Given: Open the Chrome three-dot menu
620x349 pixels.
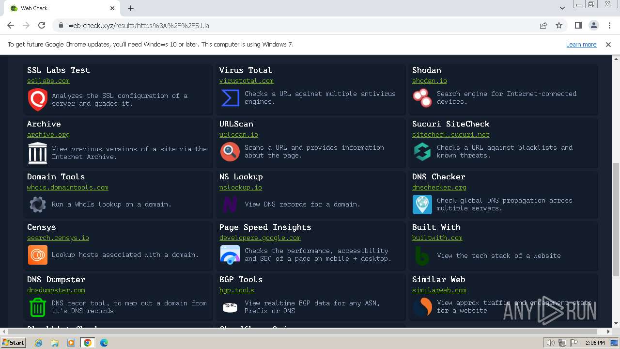Looking at the screenshot, I should 609,25.
